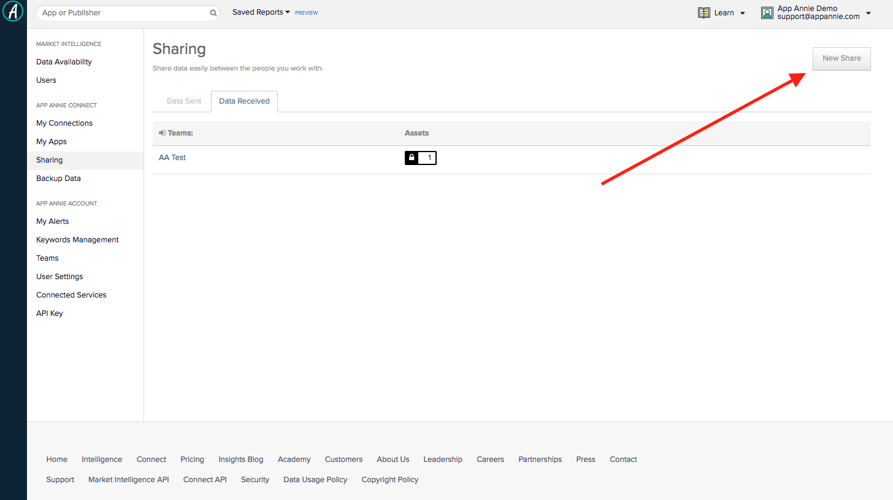Click the Academy footer link
The height and width of the screenshot is (500, 893).
[294, 460]
